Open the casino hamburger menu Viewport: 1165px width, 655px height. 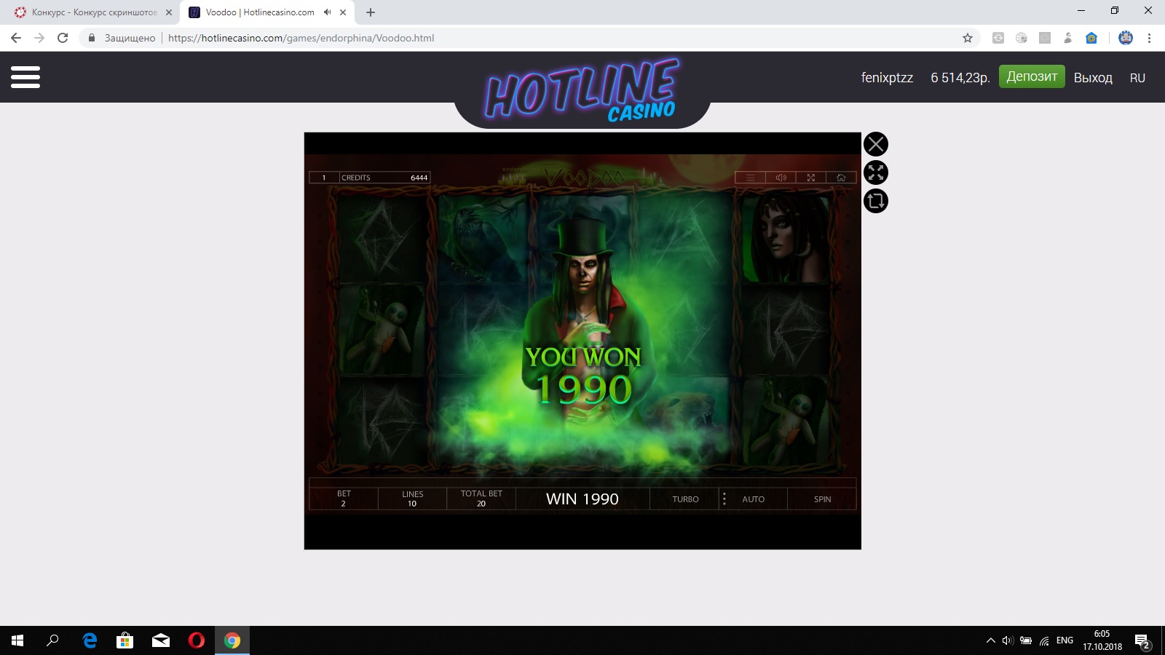pos(25,77)
